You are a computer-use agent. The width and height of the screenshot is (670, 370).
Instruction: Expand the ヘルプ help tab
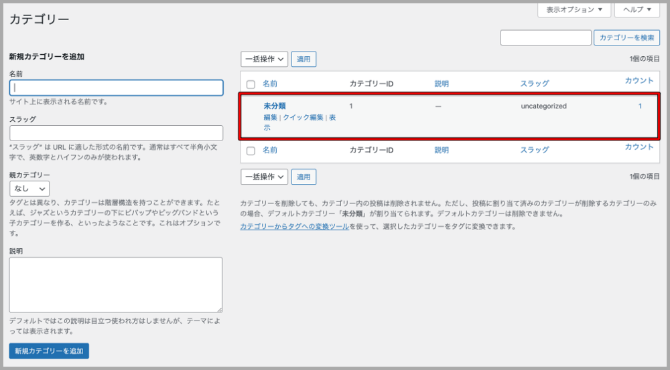coord(636,10)
